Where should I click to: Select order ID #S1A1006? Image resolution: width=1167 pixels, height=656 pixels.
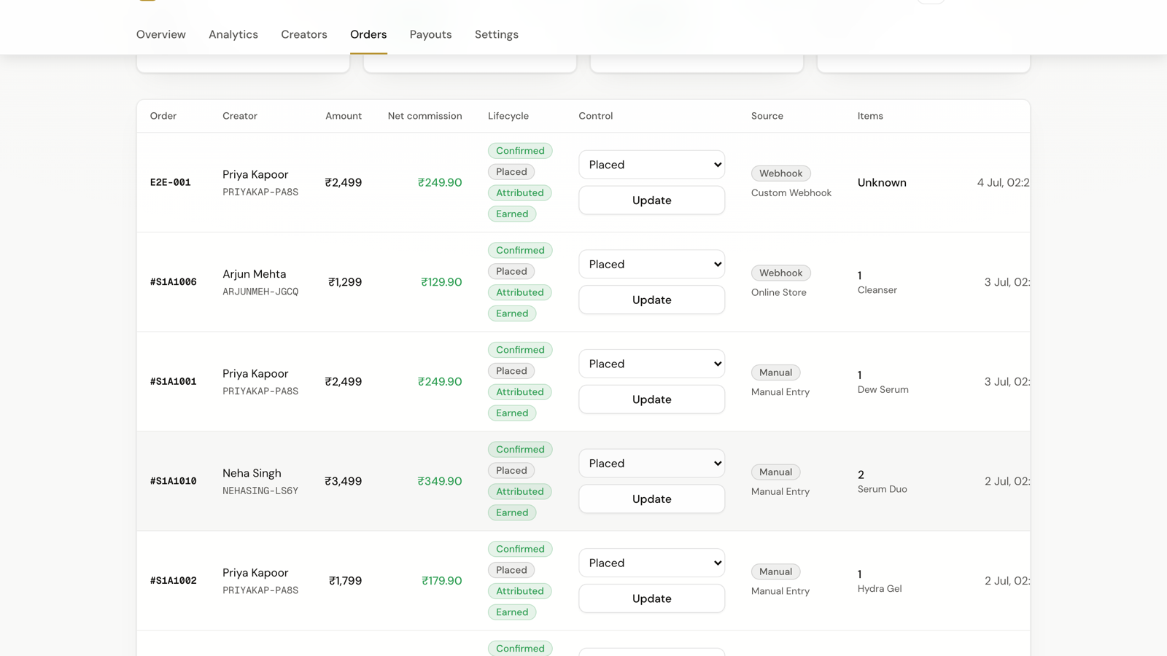[174, 282]
